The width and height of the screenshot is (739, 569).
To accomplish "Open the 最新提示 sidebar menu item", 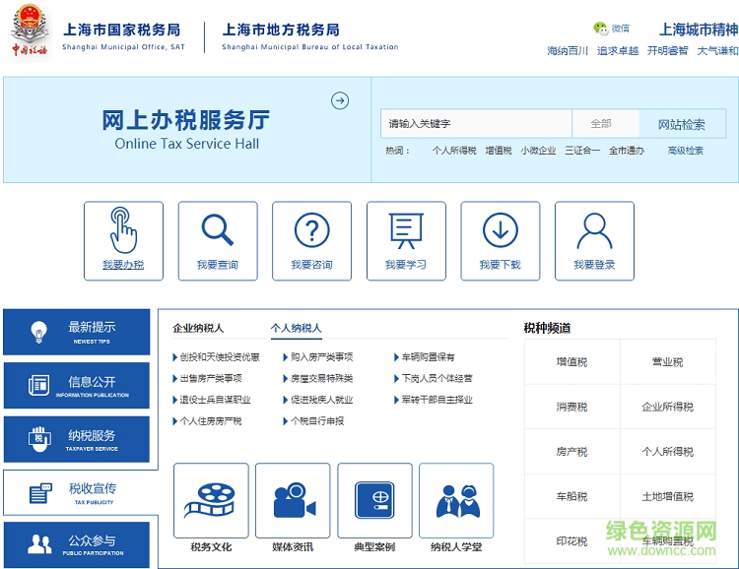I will coord(77,332).
